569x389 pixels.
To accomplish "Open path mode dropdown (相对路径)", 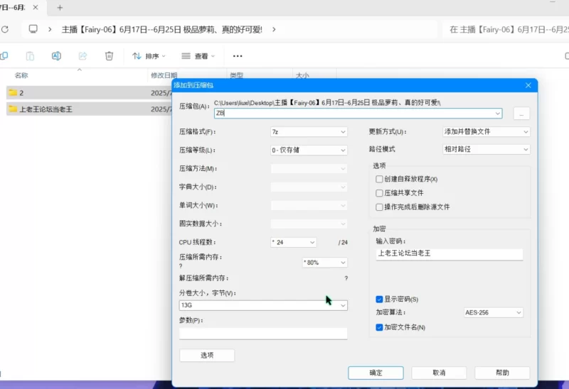I will (x=486, y=149).
